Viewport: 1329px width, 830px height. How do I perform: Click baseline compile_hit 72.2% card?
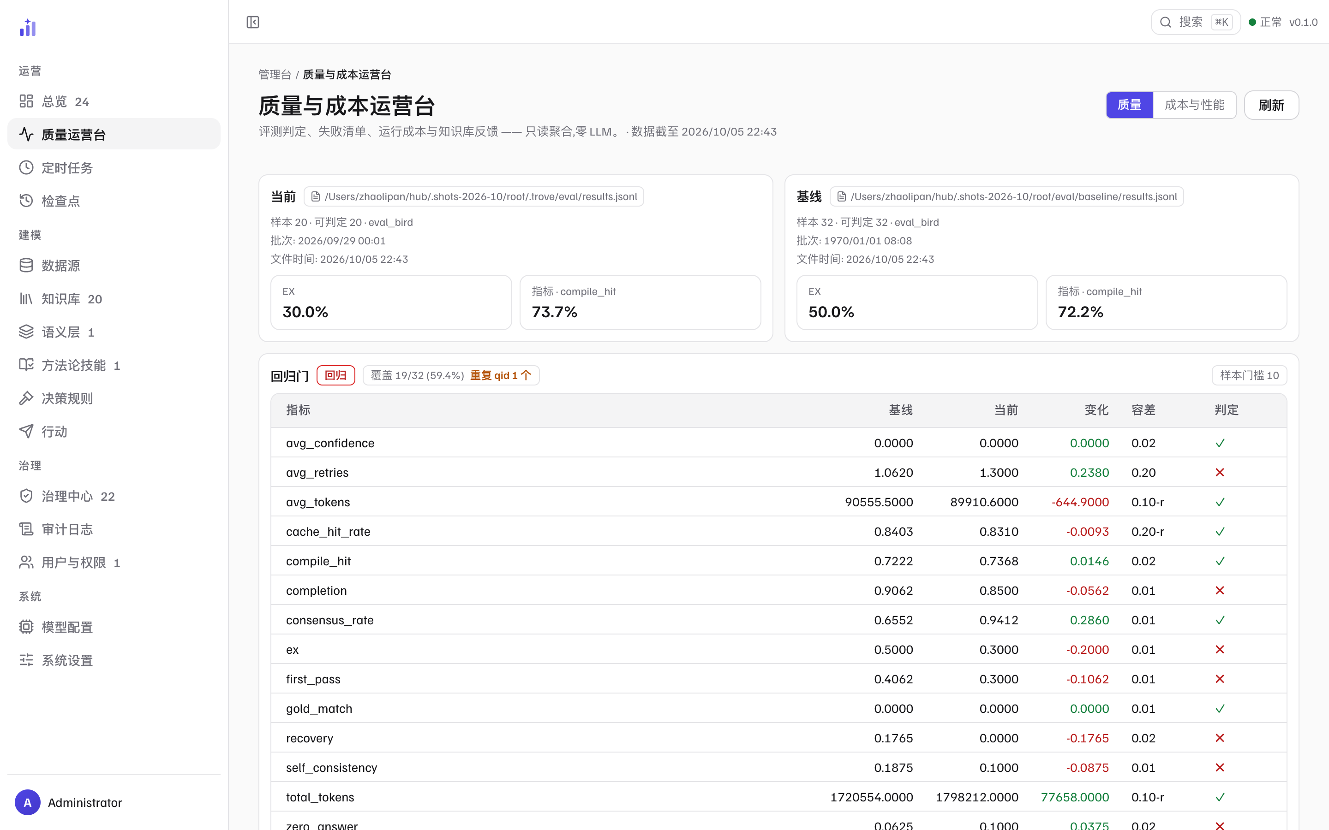[x=1166, y=302]
